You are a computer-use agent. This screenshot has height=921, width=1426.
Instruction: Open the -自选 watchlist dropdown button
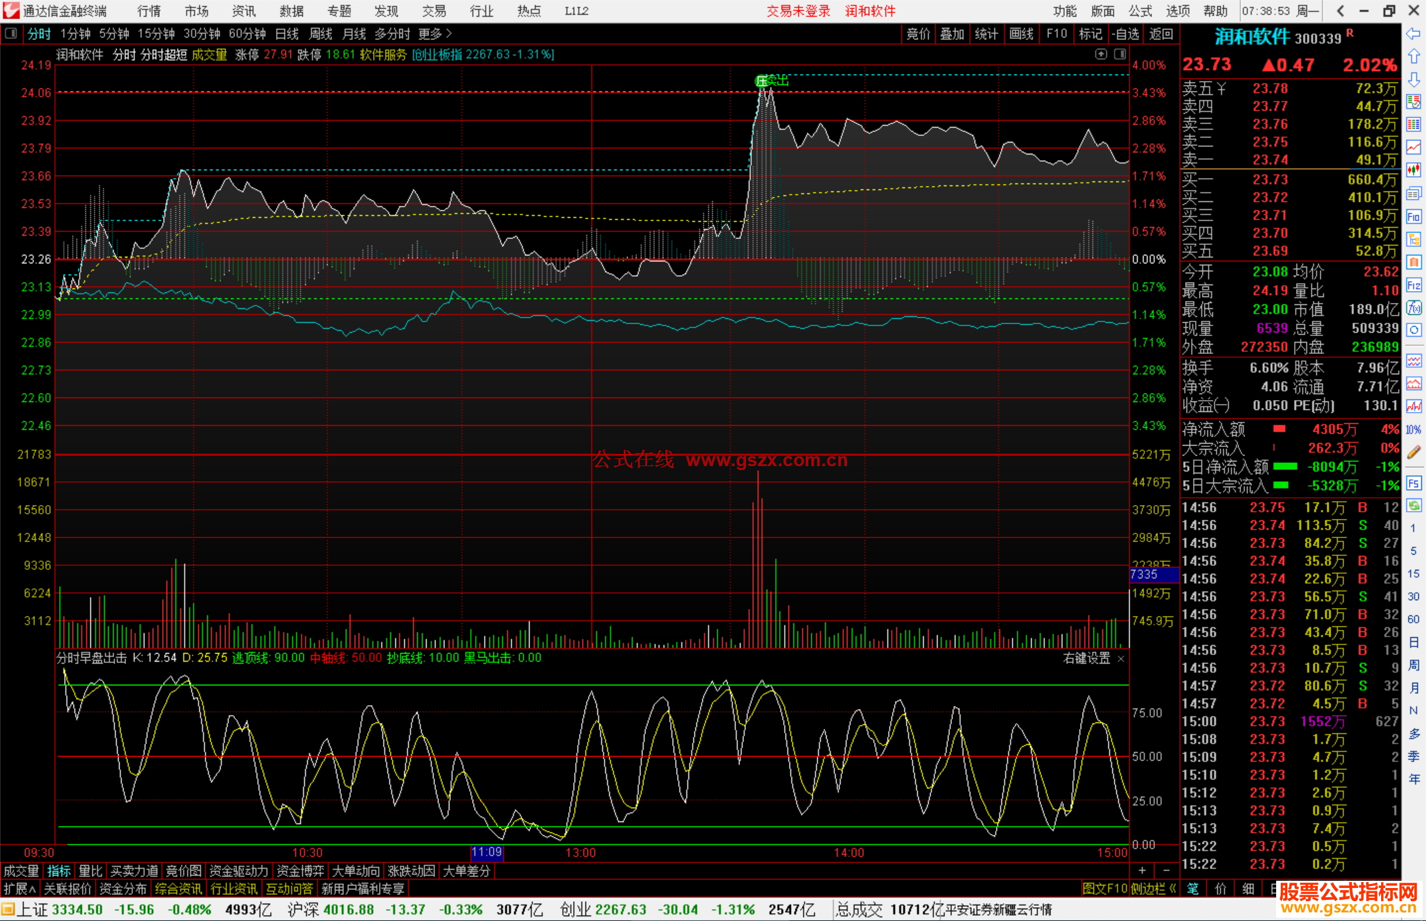click(1125, 34)
